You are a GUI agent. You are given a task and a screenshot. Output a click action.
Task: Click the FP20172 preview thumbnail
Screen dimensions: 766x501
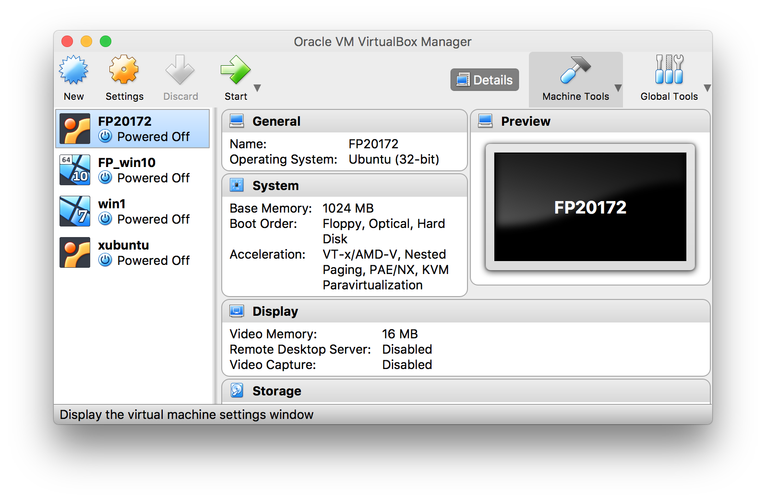click(x=590, y=207)
